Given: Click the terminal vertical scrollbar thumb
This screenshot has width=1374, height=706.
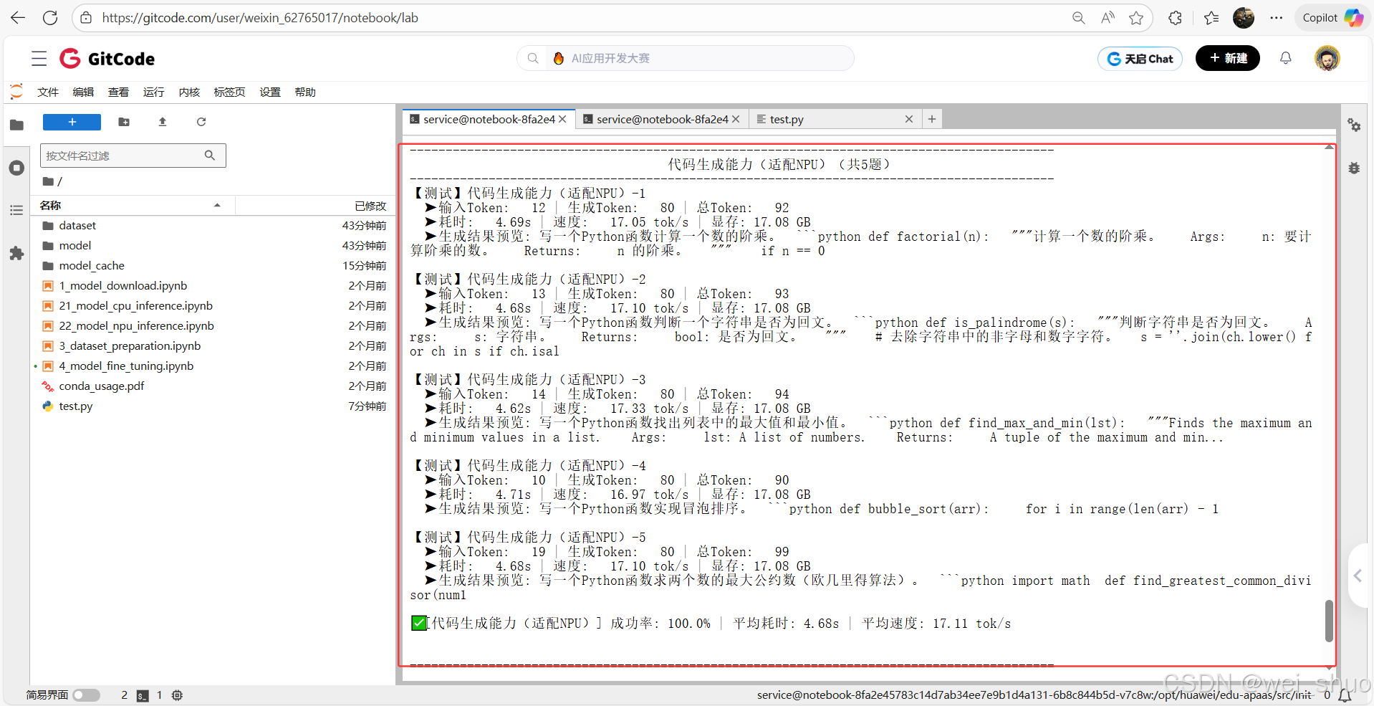Looking at the screenshot, I should (x=1329, y=621).
